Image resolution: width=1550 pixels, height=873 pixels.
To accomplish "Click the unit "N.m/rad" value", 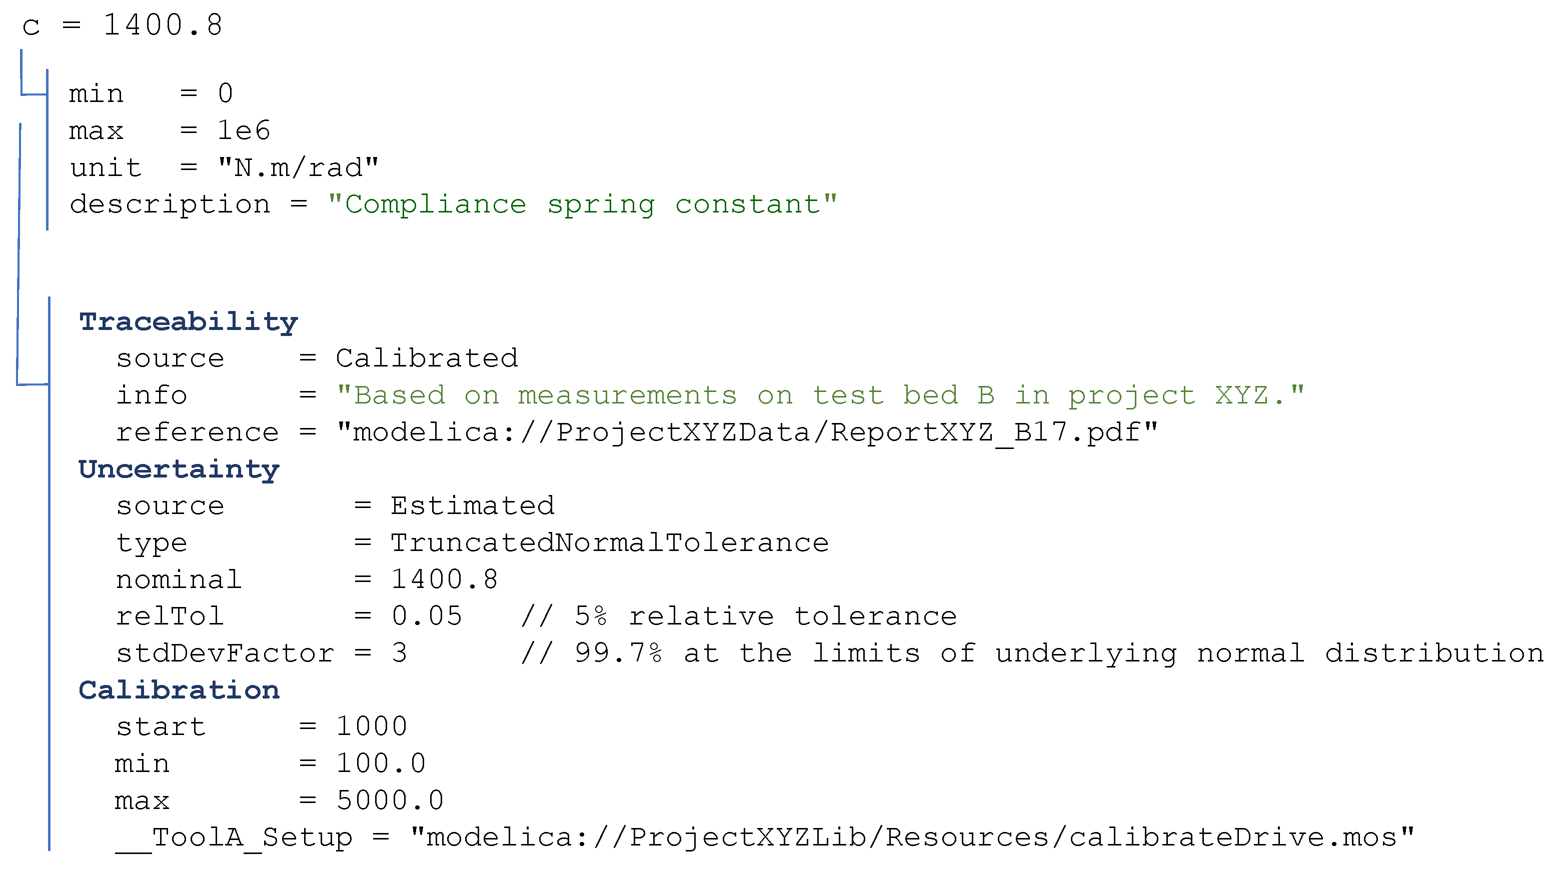I will click(298, 168).
